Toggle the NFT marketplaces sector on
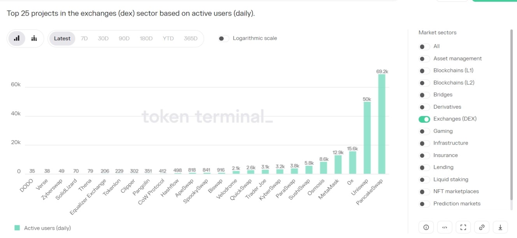The image size is (517, 238). pyautogui.click(x=424, y=191)
